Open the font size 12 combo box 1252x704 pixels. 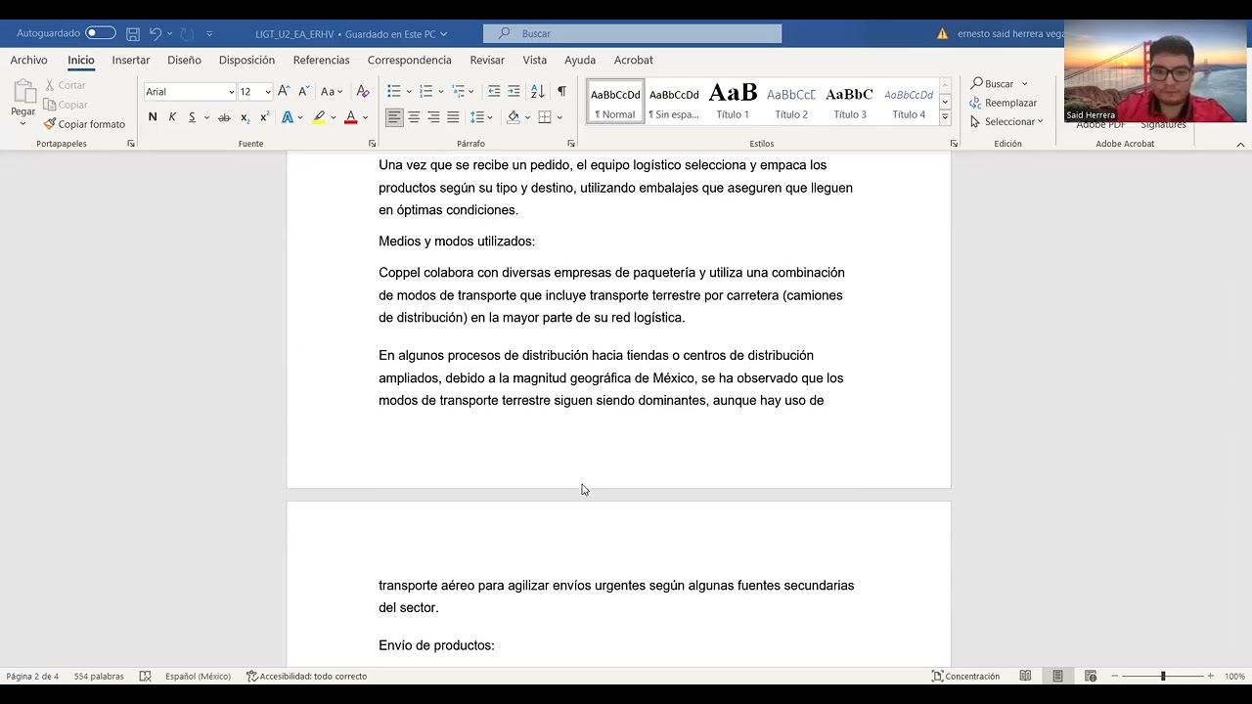[x=254, y=92]
